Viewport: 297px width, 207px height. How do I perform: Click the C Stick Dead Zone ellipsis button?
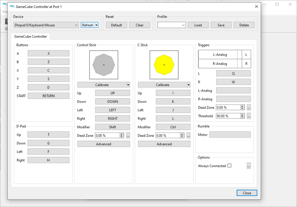[x=189, y=135]
